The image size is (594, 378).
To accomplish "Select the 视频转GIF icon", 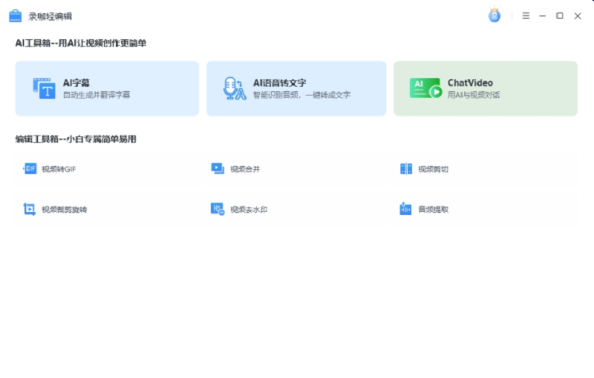I will point(30,169).
